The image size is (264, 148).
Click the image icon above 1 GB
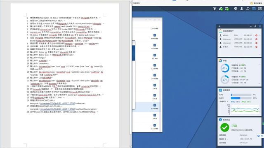155,85
